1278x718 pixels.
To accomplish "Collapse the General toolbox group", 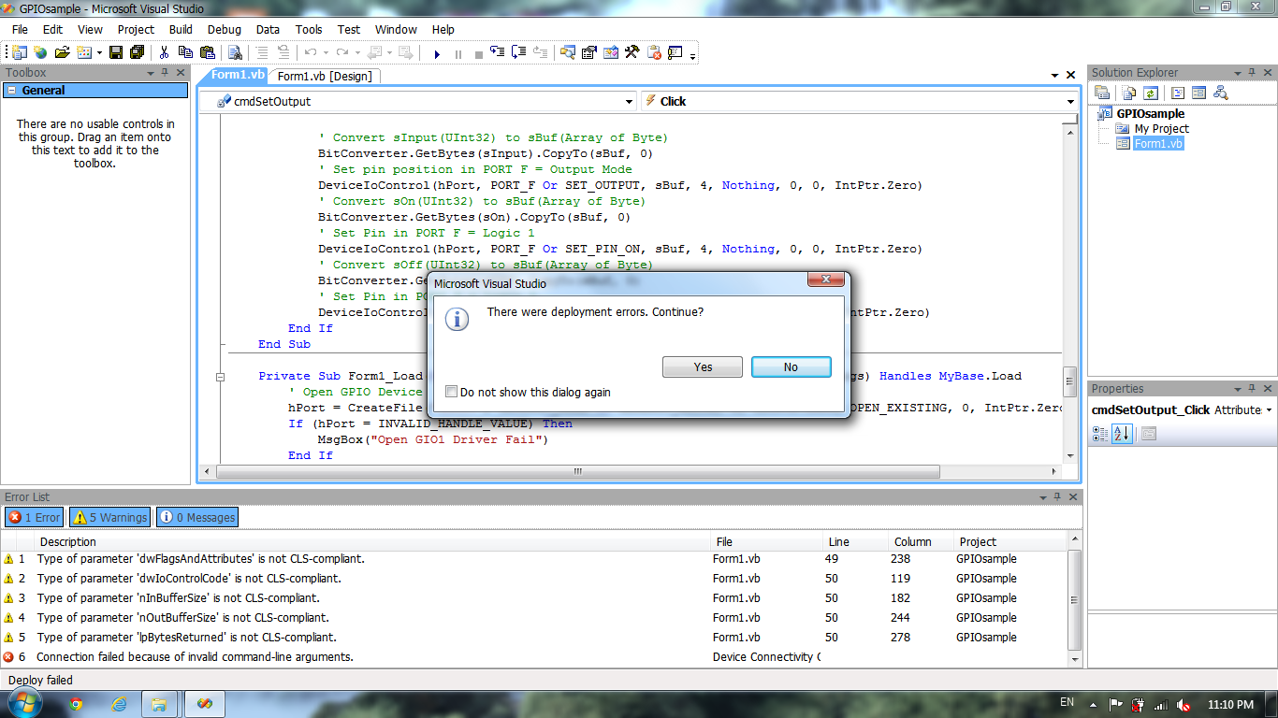I will tap(10, 91).
